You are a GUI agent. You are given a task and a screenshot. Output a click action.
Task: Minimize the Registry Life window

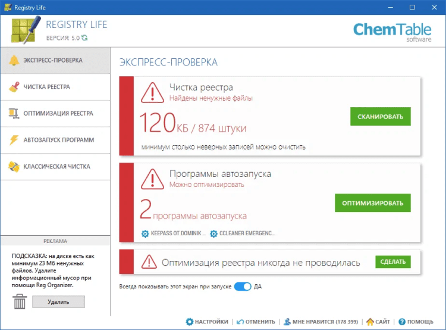390,7
